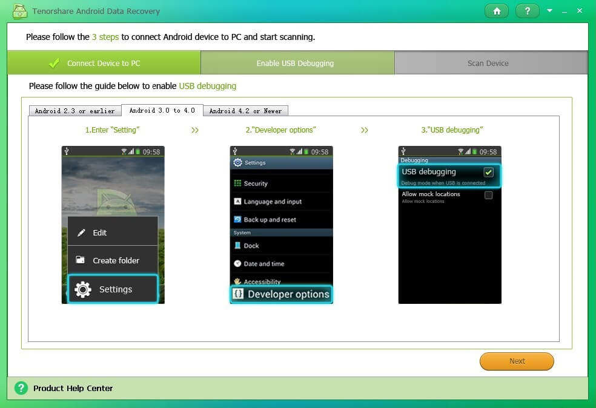Click the Settings gear icon in the phone menu
The width and height of the screenshot is (596, 408).
tap(83, 289)
